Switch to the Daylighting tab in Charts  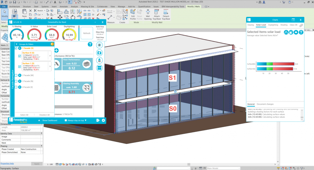click(x=273, y=25)
